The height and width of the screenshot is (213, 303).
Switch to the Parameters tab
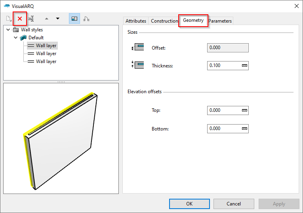click(220, 21)
